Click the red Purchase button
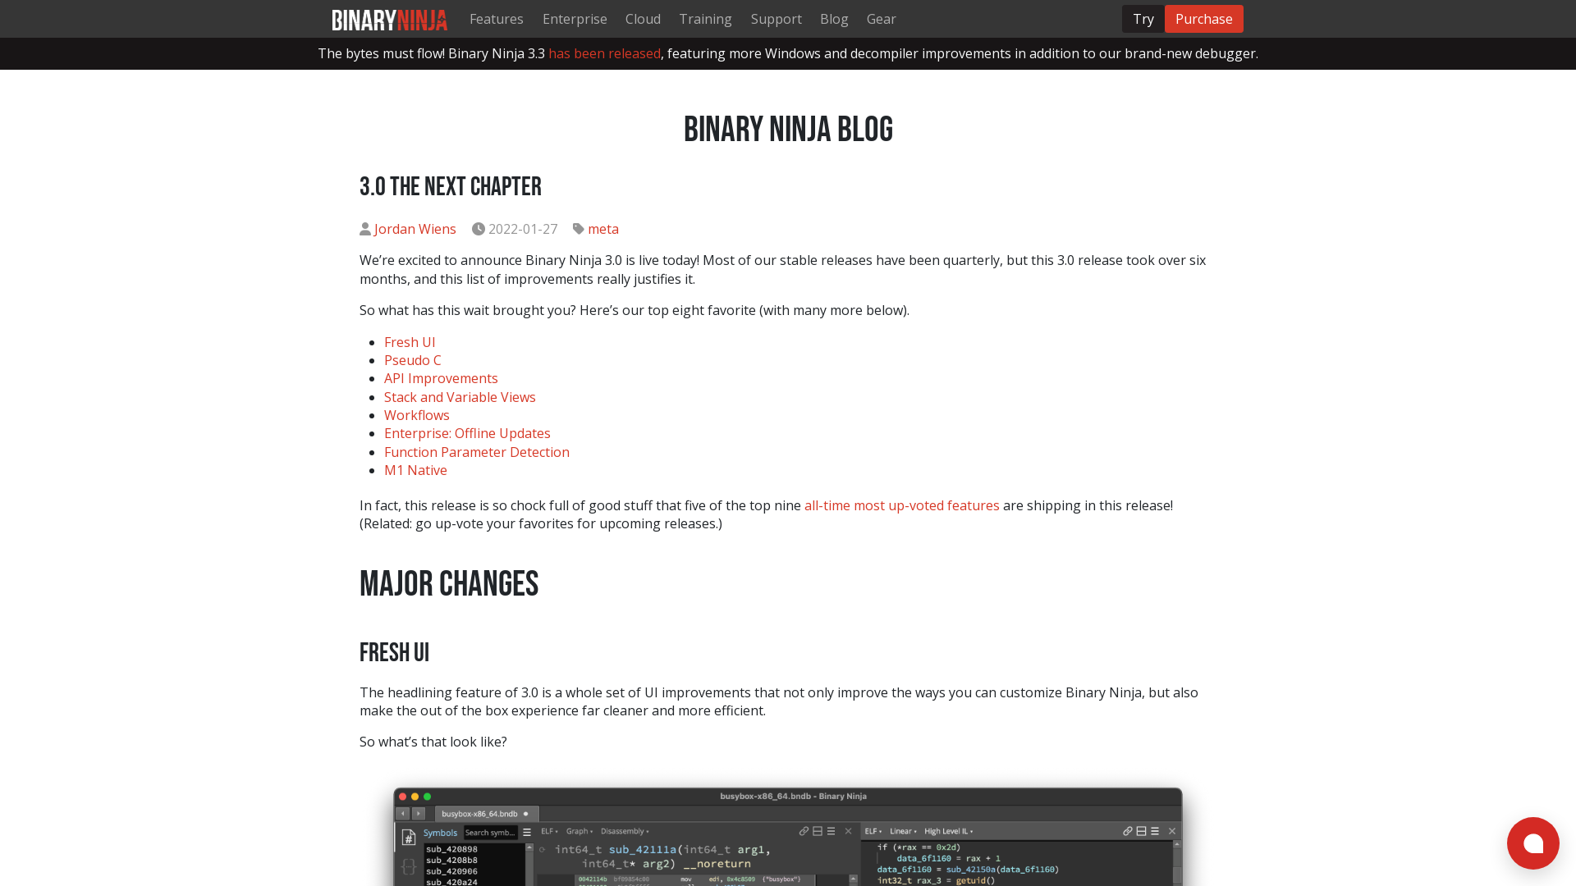 point(1204,19)
